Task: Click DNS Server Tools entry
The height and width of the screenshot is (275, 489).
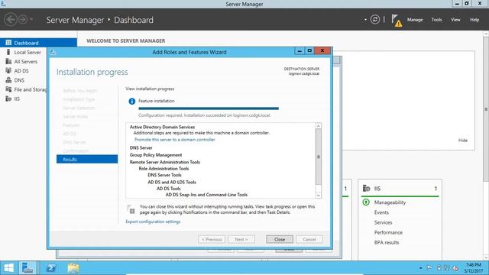Action: (164, 175)
